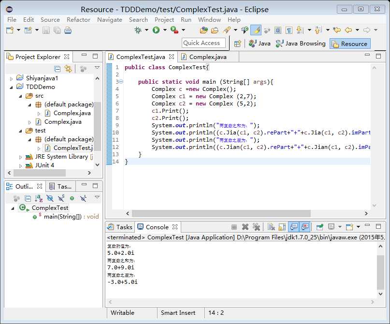Image resolution: width=390 pixels, height=324 pixels.
Task: Switch to Complex.java editor tab
Action: 208,57
